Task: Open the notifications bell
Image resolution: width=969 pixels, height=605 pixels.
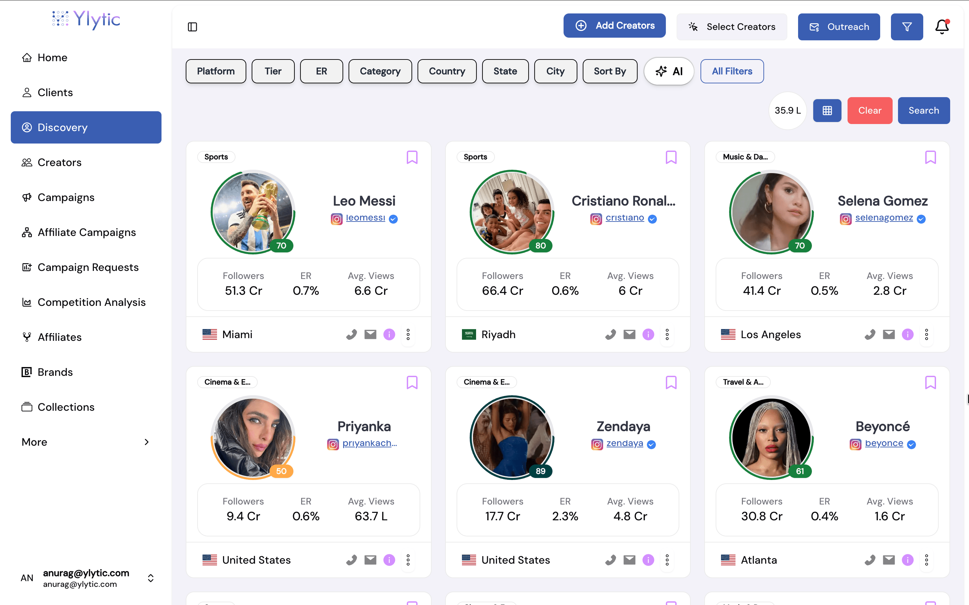Action: [x=942, y=27]
